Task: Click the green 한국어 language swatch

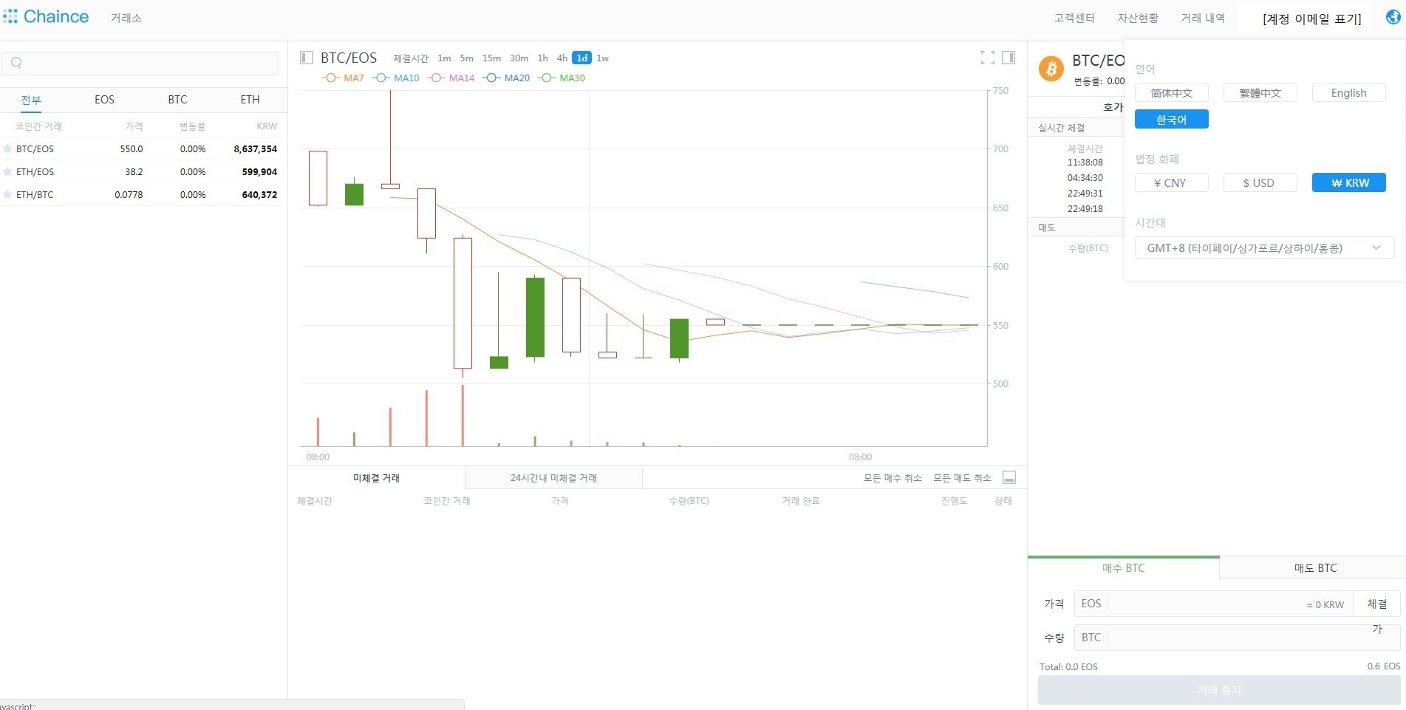Action: point(1171,119)
